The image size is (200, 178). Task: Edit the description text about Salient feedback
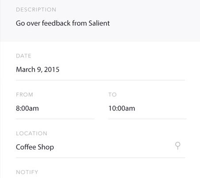[x=63, y=23]
